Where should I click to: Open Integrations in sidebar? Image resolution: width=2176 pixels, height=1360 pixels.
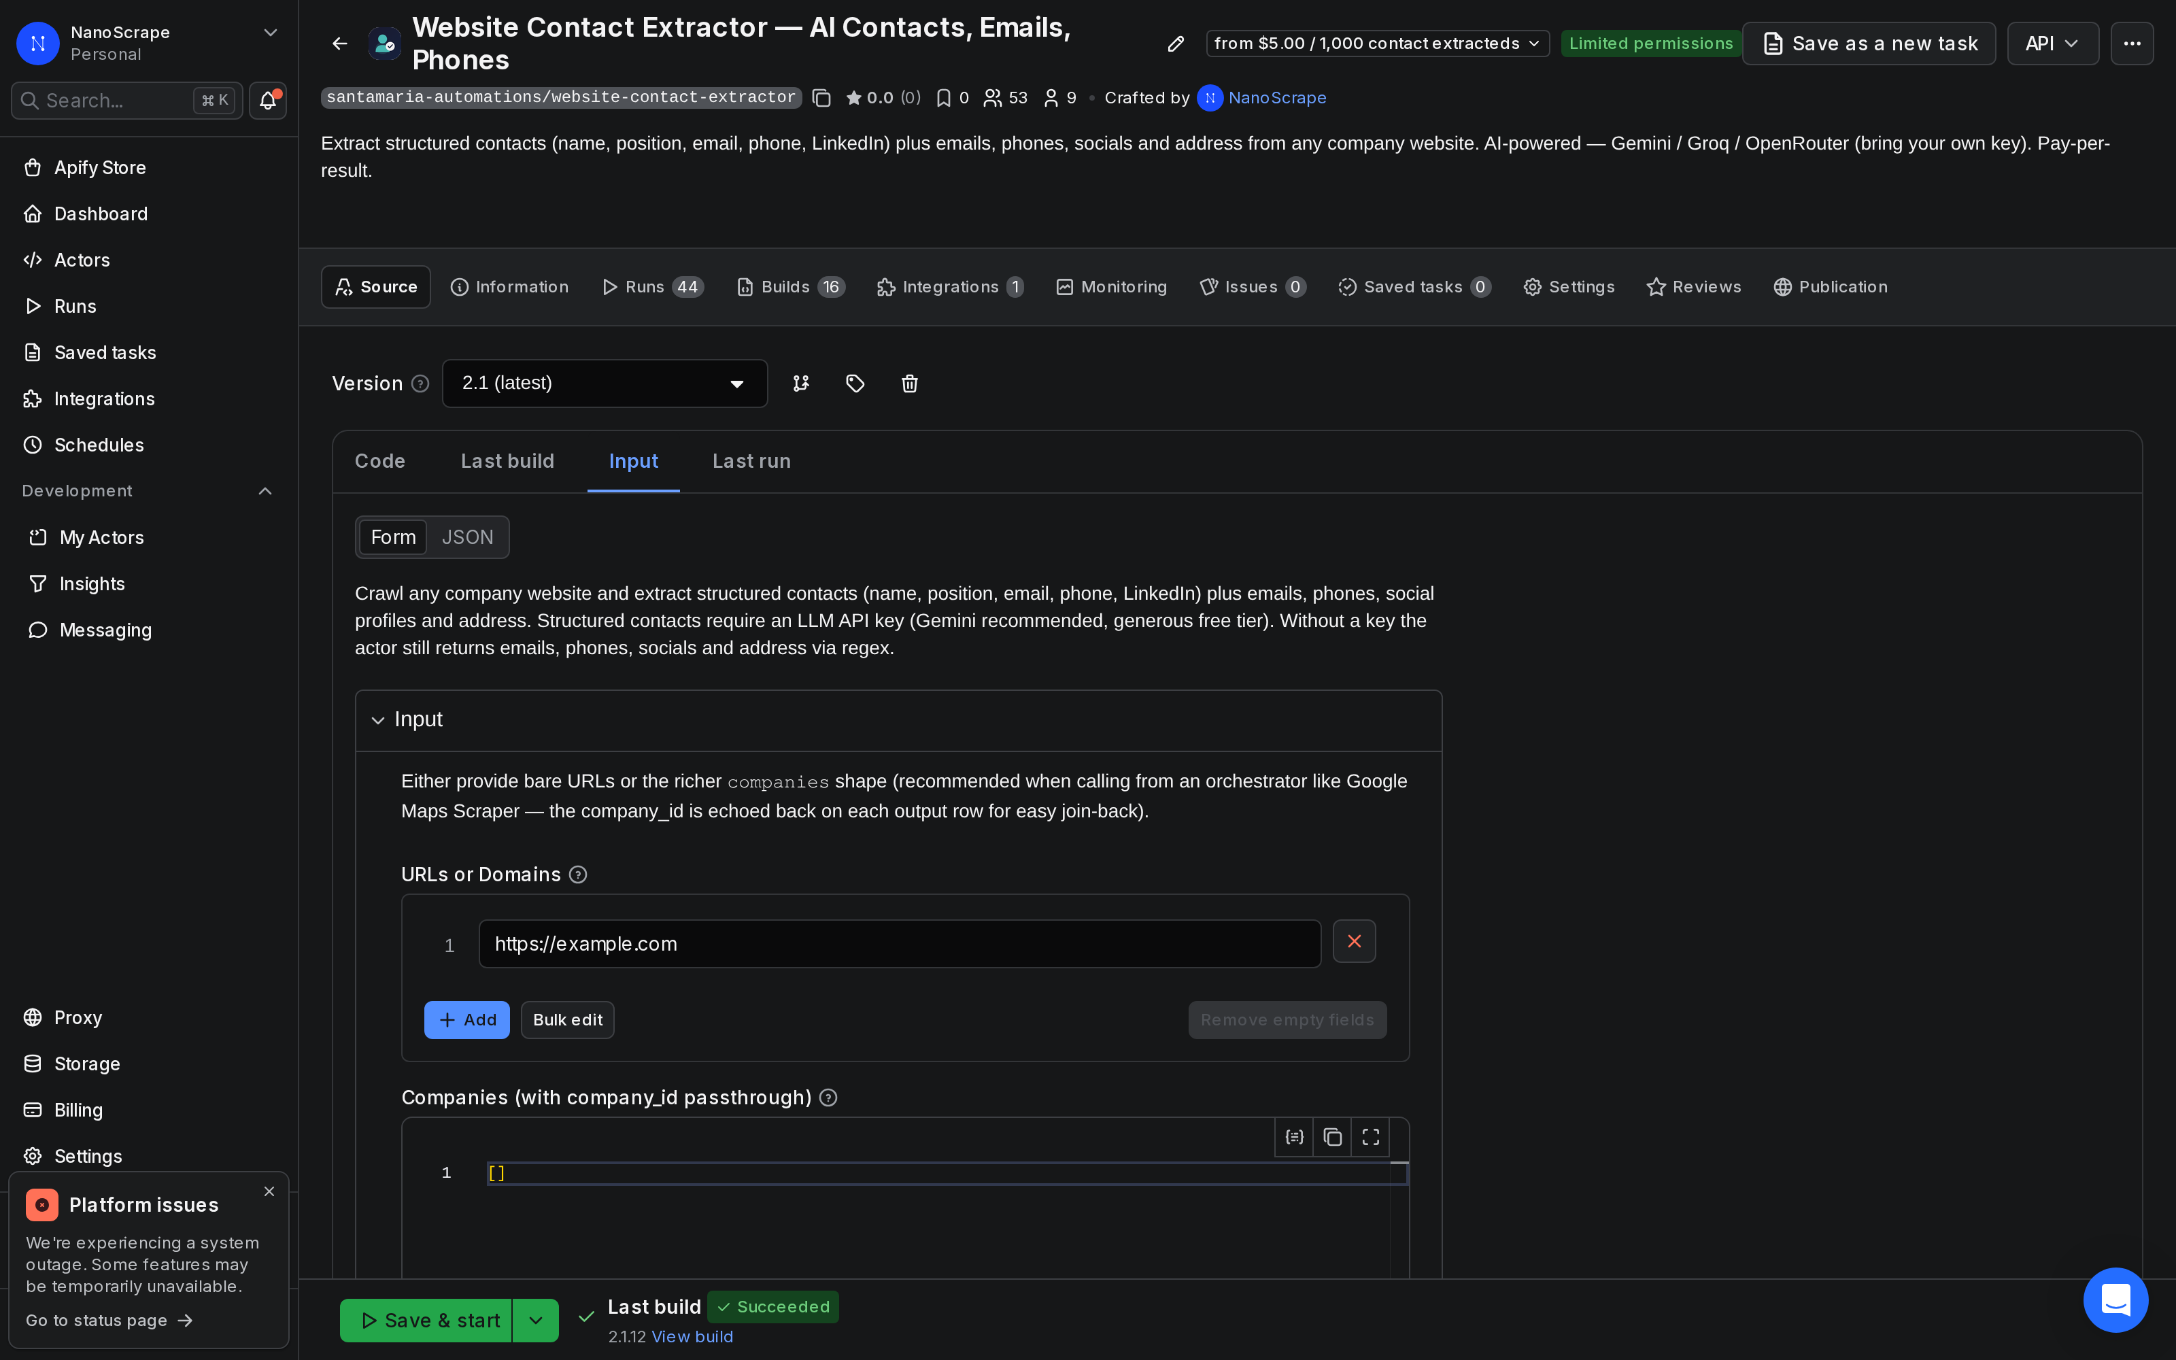click(x=150, y=398)
